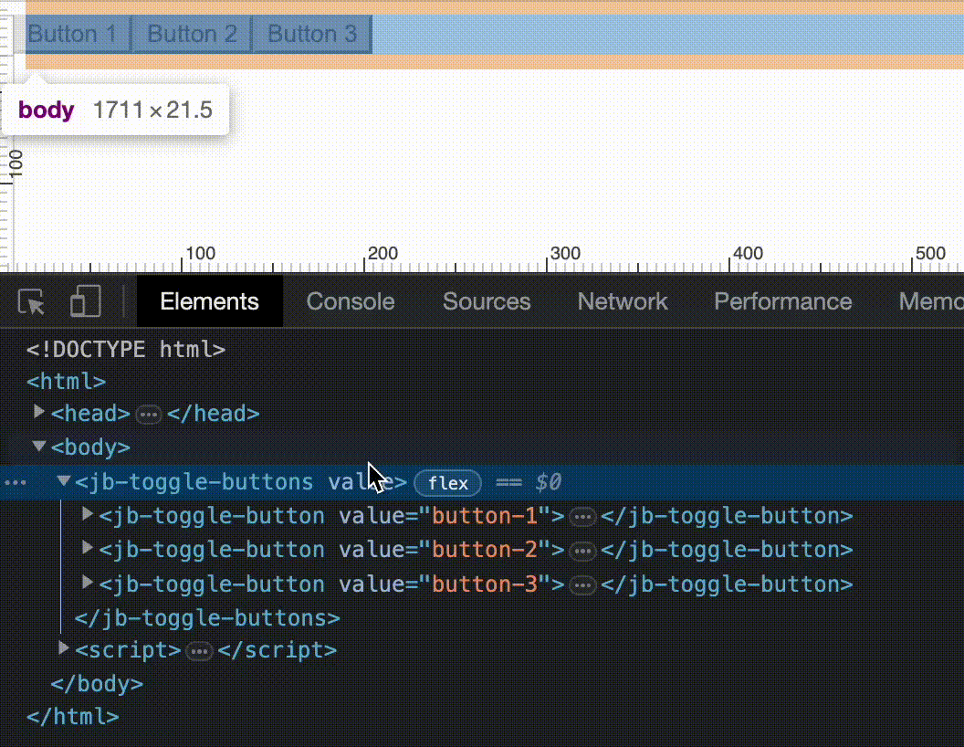Select the inspect element tool in DevTools

pos(30,301)
